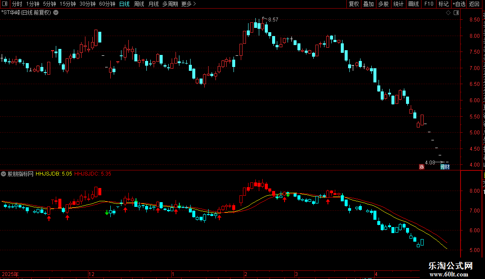The height and width of the screenshot is (279, 485).
Task: Select the 30分钟 period
Action: [x=87, y=4]
